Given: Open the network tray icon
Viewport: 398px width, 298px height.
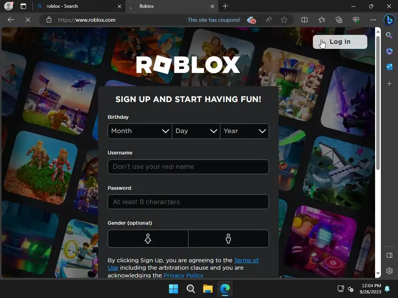Looking at the screenshot, I should 340,289.
